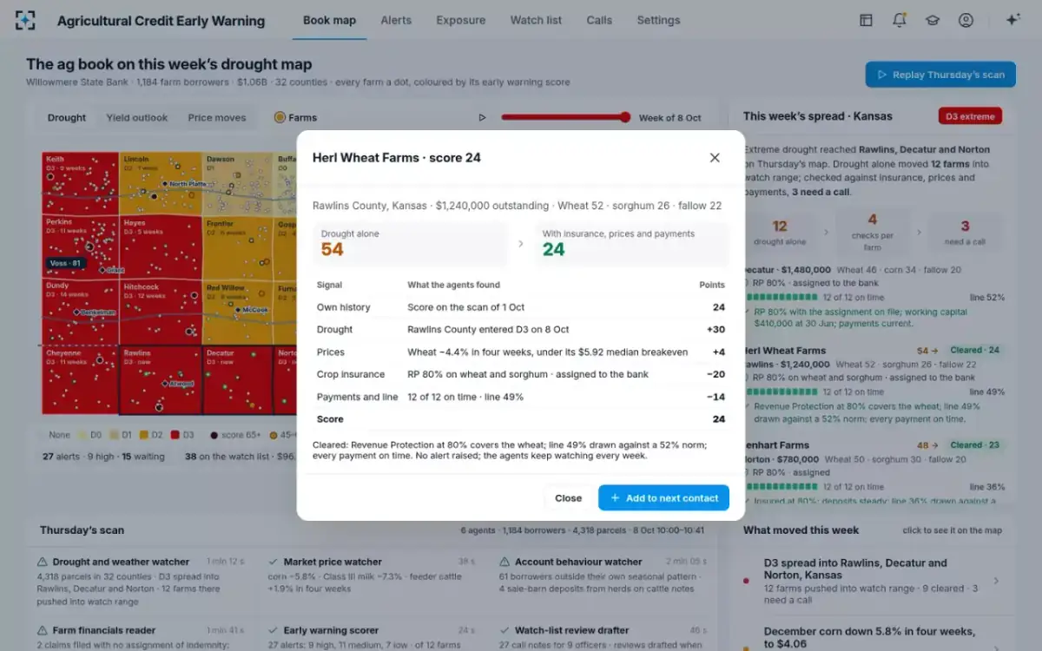Viewport: 1042px width, 651px height.
Task: Open the Exposure tab
Action: click(x=461, y=20)
